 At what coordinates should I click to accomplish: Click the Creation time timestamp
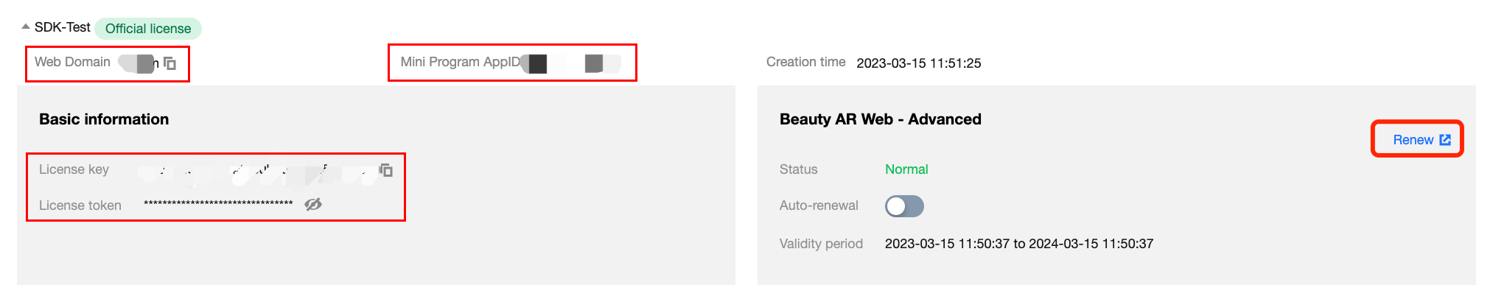click(x=918, y=63)
